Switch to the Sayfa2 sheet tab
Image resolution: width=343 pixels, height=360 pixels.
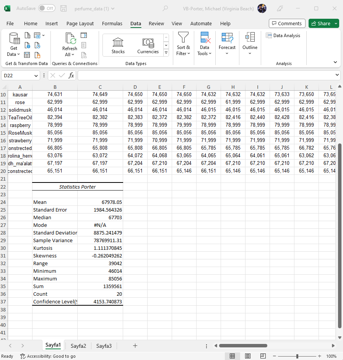(x=78, y=346)
